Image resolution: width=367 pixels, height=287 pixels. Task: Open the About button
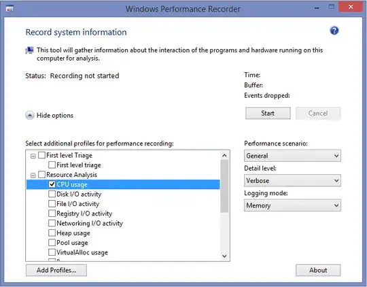318,270
